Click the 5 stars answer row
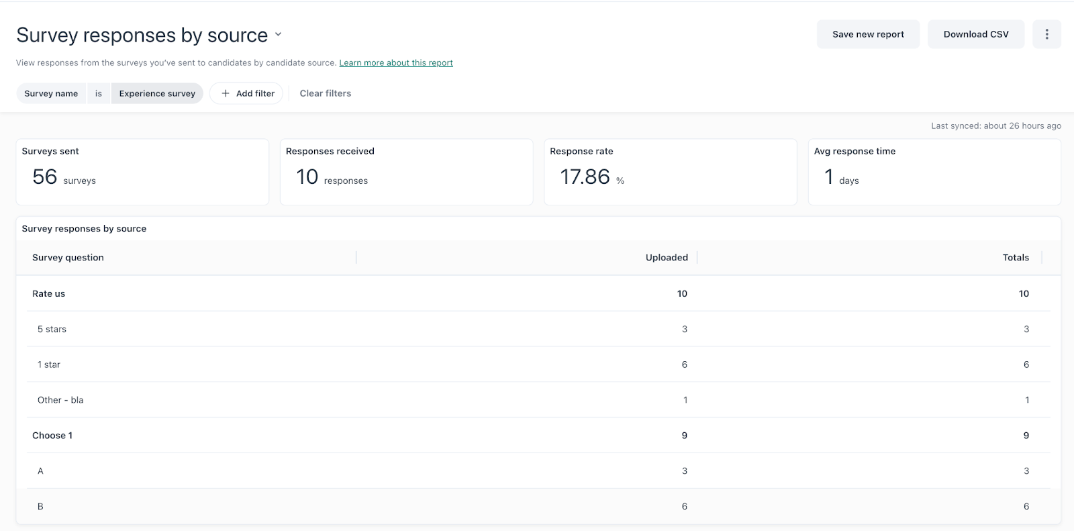The height and width of the screenshot is (531, 1074). tap(52, 330)
